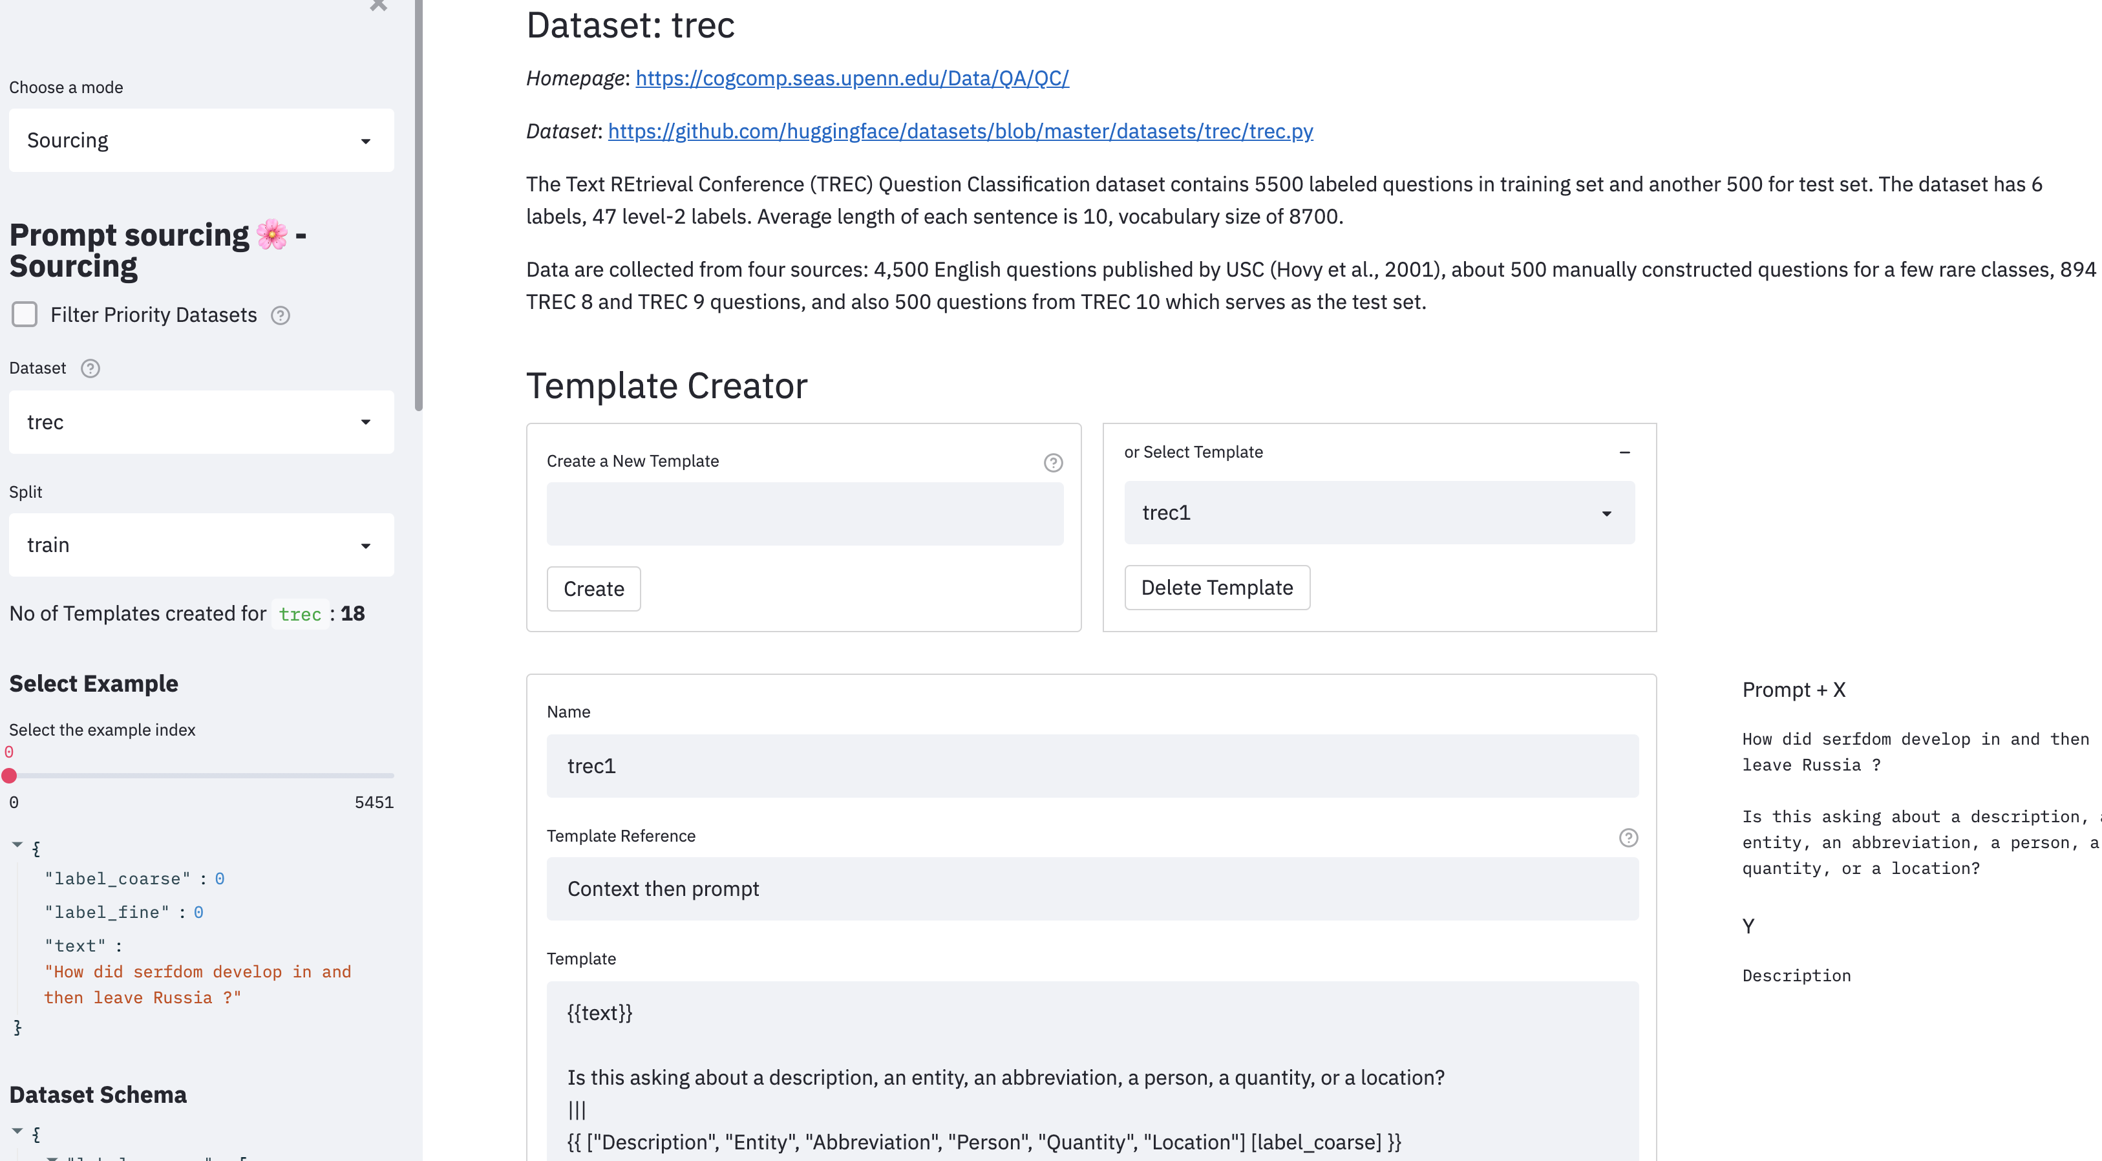Collapse the example JSON tree arrow
The width and height of the screenshot is (2102, 1161).
pyautogui.click(x=17, y=846)
